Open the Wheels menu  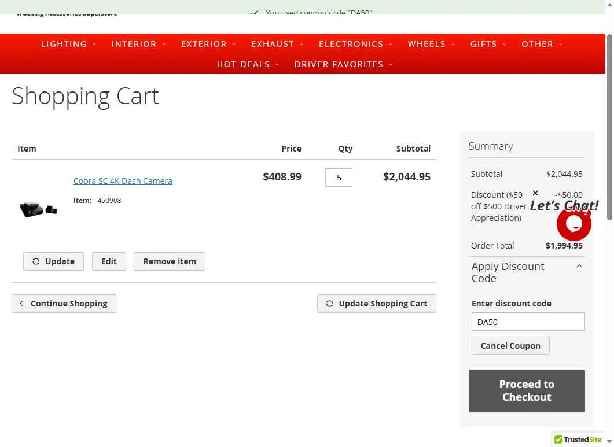point(431,44)
